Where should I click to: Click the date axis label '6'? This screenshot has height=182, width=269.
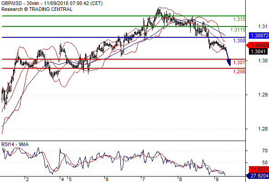point(107,179)
